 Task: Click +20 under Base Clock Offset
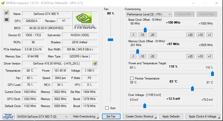click(x=190, y=35)
